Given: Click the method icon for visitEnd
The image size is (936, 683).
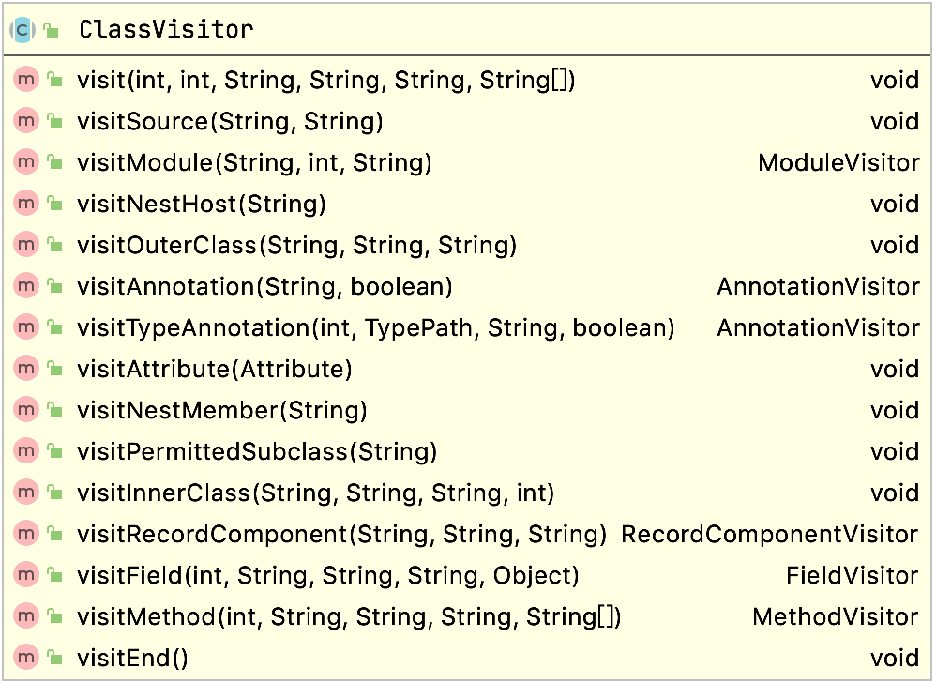Looking at the screenshot, I should tap(25, 658).
